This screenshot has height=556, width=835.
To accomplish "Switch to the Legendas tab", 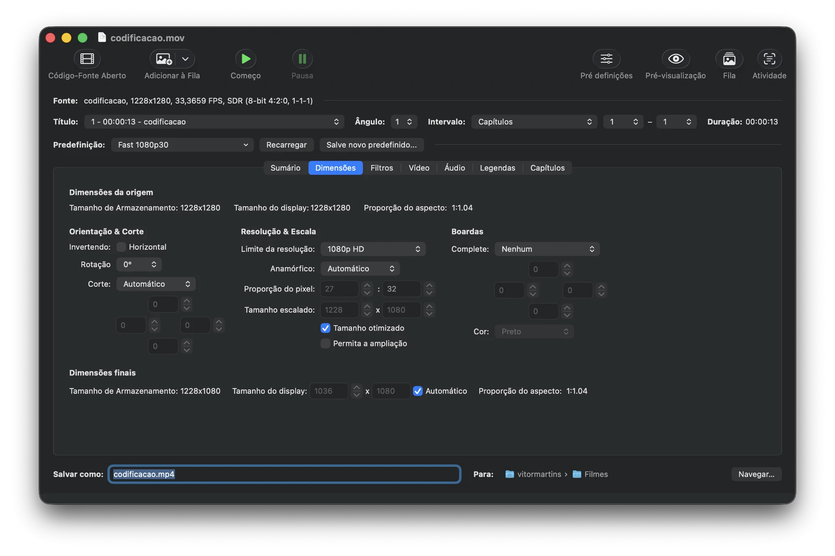I will [x=497, y=168].
